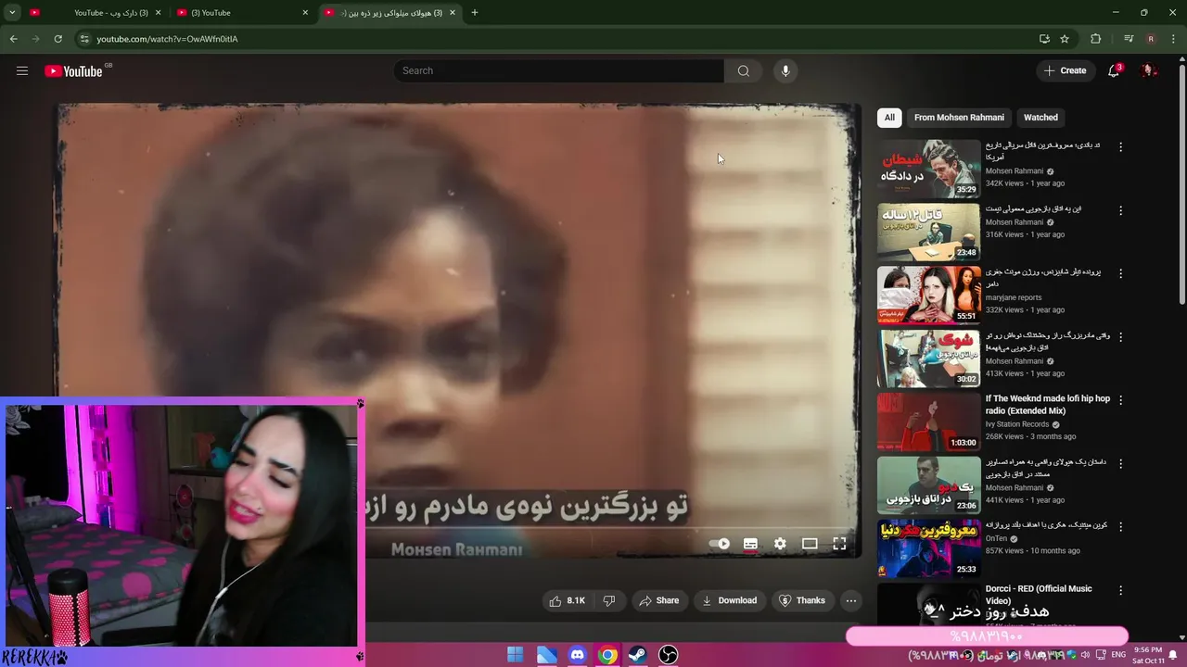Screen dimensions: 1187x667
Task: View site information icon in address bar
Action: point(84,39)
